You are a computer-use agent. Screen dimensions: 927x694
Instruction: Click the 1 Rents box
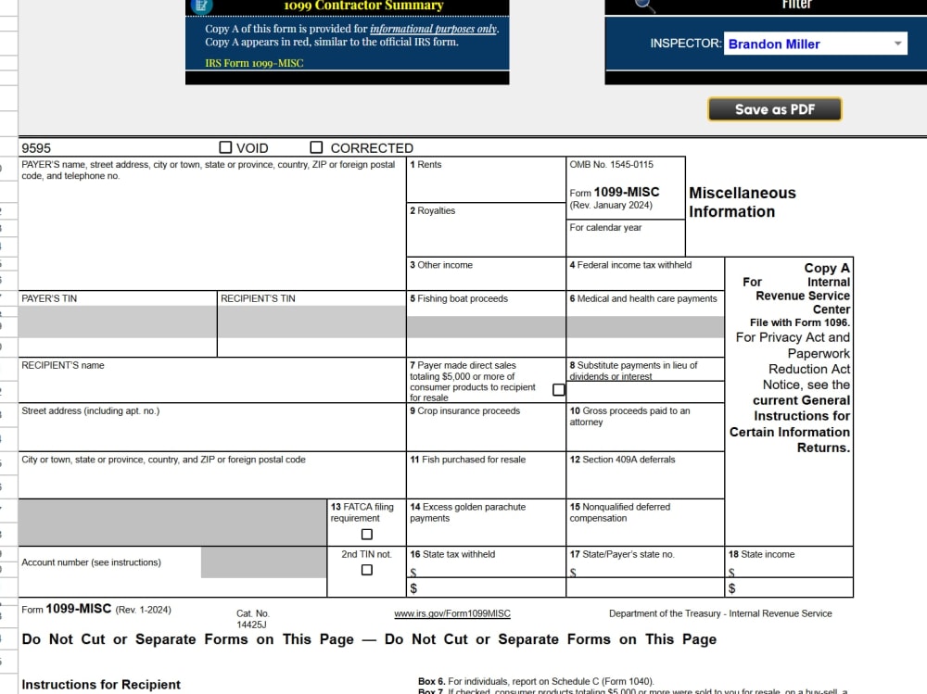click(x=486, y=180)
